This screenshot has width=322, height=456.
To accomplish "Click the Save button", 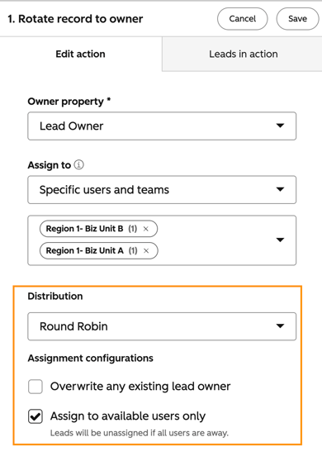I will (297, 19).
